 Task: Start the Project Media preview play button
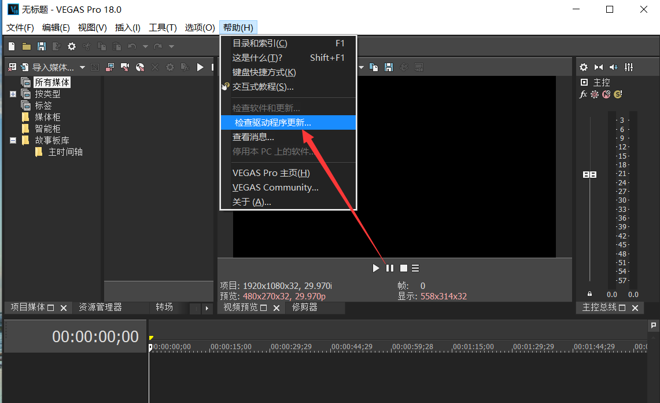tap(200, 67)
